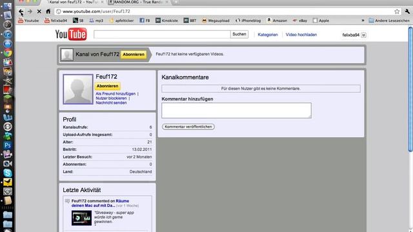Open the iPhoneblog bookmark
The image size is (413, 232).
pyautogui.click(x=248, y=21)
